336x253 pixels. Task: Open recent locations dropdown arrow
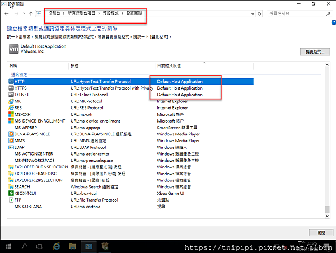(x=24, y=13)
